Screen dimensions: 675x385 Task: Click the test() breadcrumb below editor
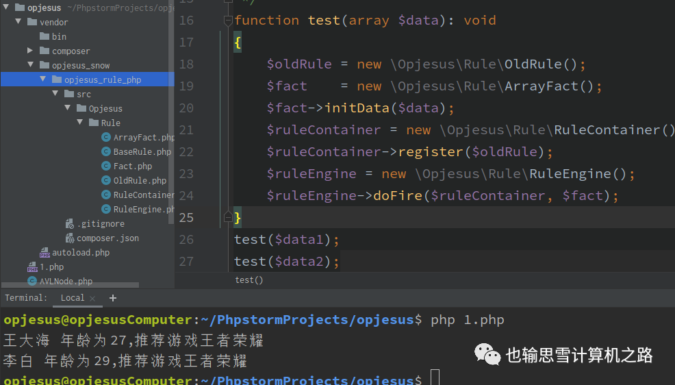tap(249, 280)
